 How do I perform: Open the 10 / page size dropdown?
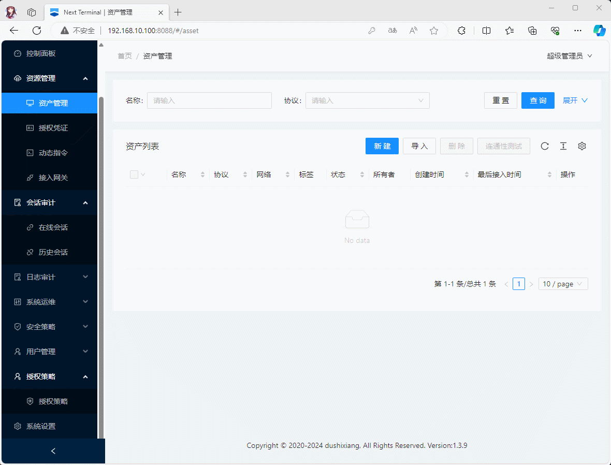pos(563,284)
